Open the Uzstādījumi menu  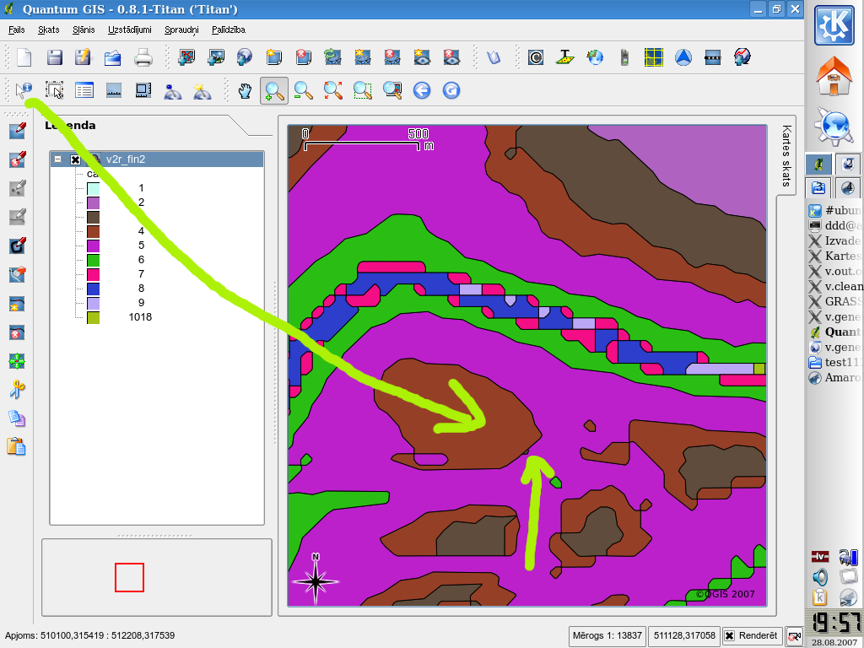click(x=129, y=30)
